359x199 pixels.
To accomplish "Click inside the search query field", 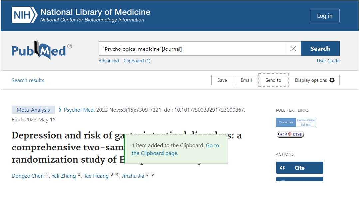I will coord(192,49).
